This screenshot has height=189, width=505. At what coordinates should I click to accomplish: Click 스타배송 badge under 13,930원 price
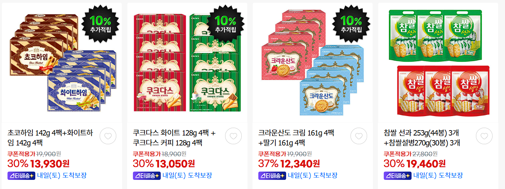(21, 175)
